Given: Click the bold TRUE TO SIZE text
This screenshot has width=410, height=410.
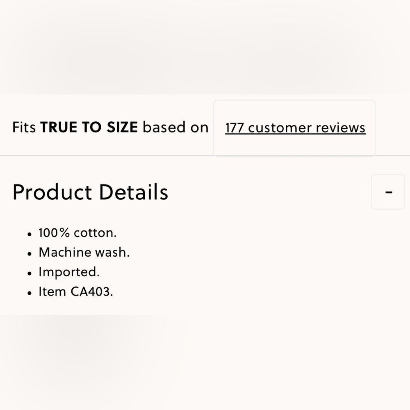Looking at the screenshot, I should (89, 128).
